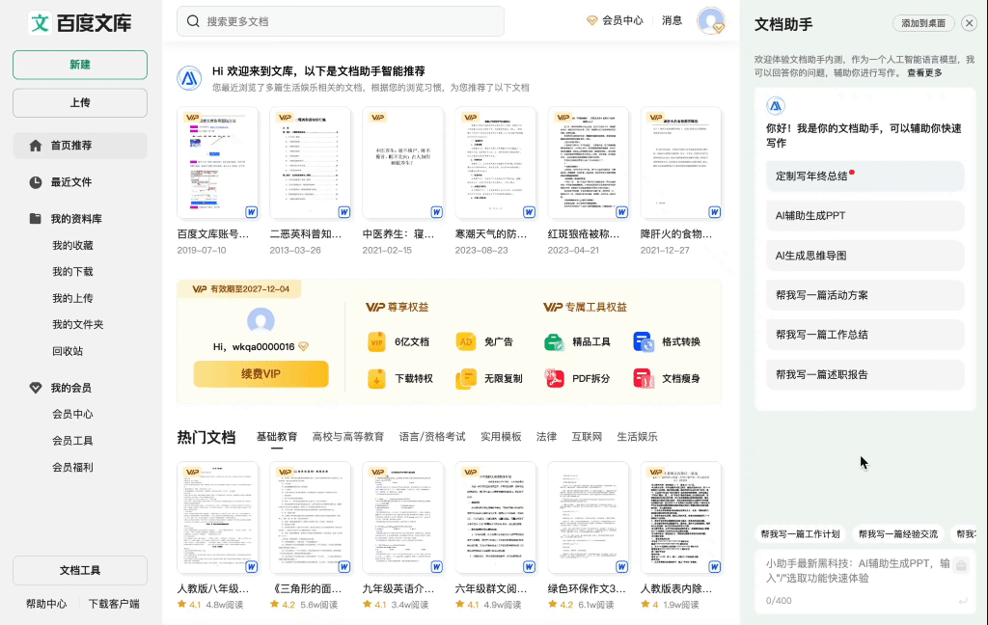Image resolution: width=988 pixels, height=625 pixels.
Task: Open the 精品工具 (premium tools) icon
Action: [x=554, y=342]
